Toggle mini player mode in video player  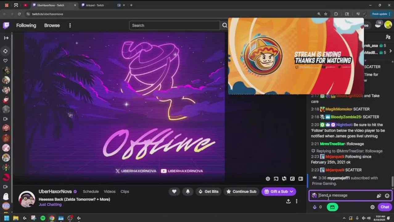click(x=292, y=179)
